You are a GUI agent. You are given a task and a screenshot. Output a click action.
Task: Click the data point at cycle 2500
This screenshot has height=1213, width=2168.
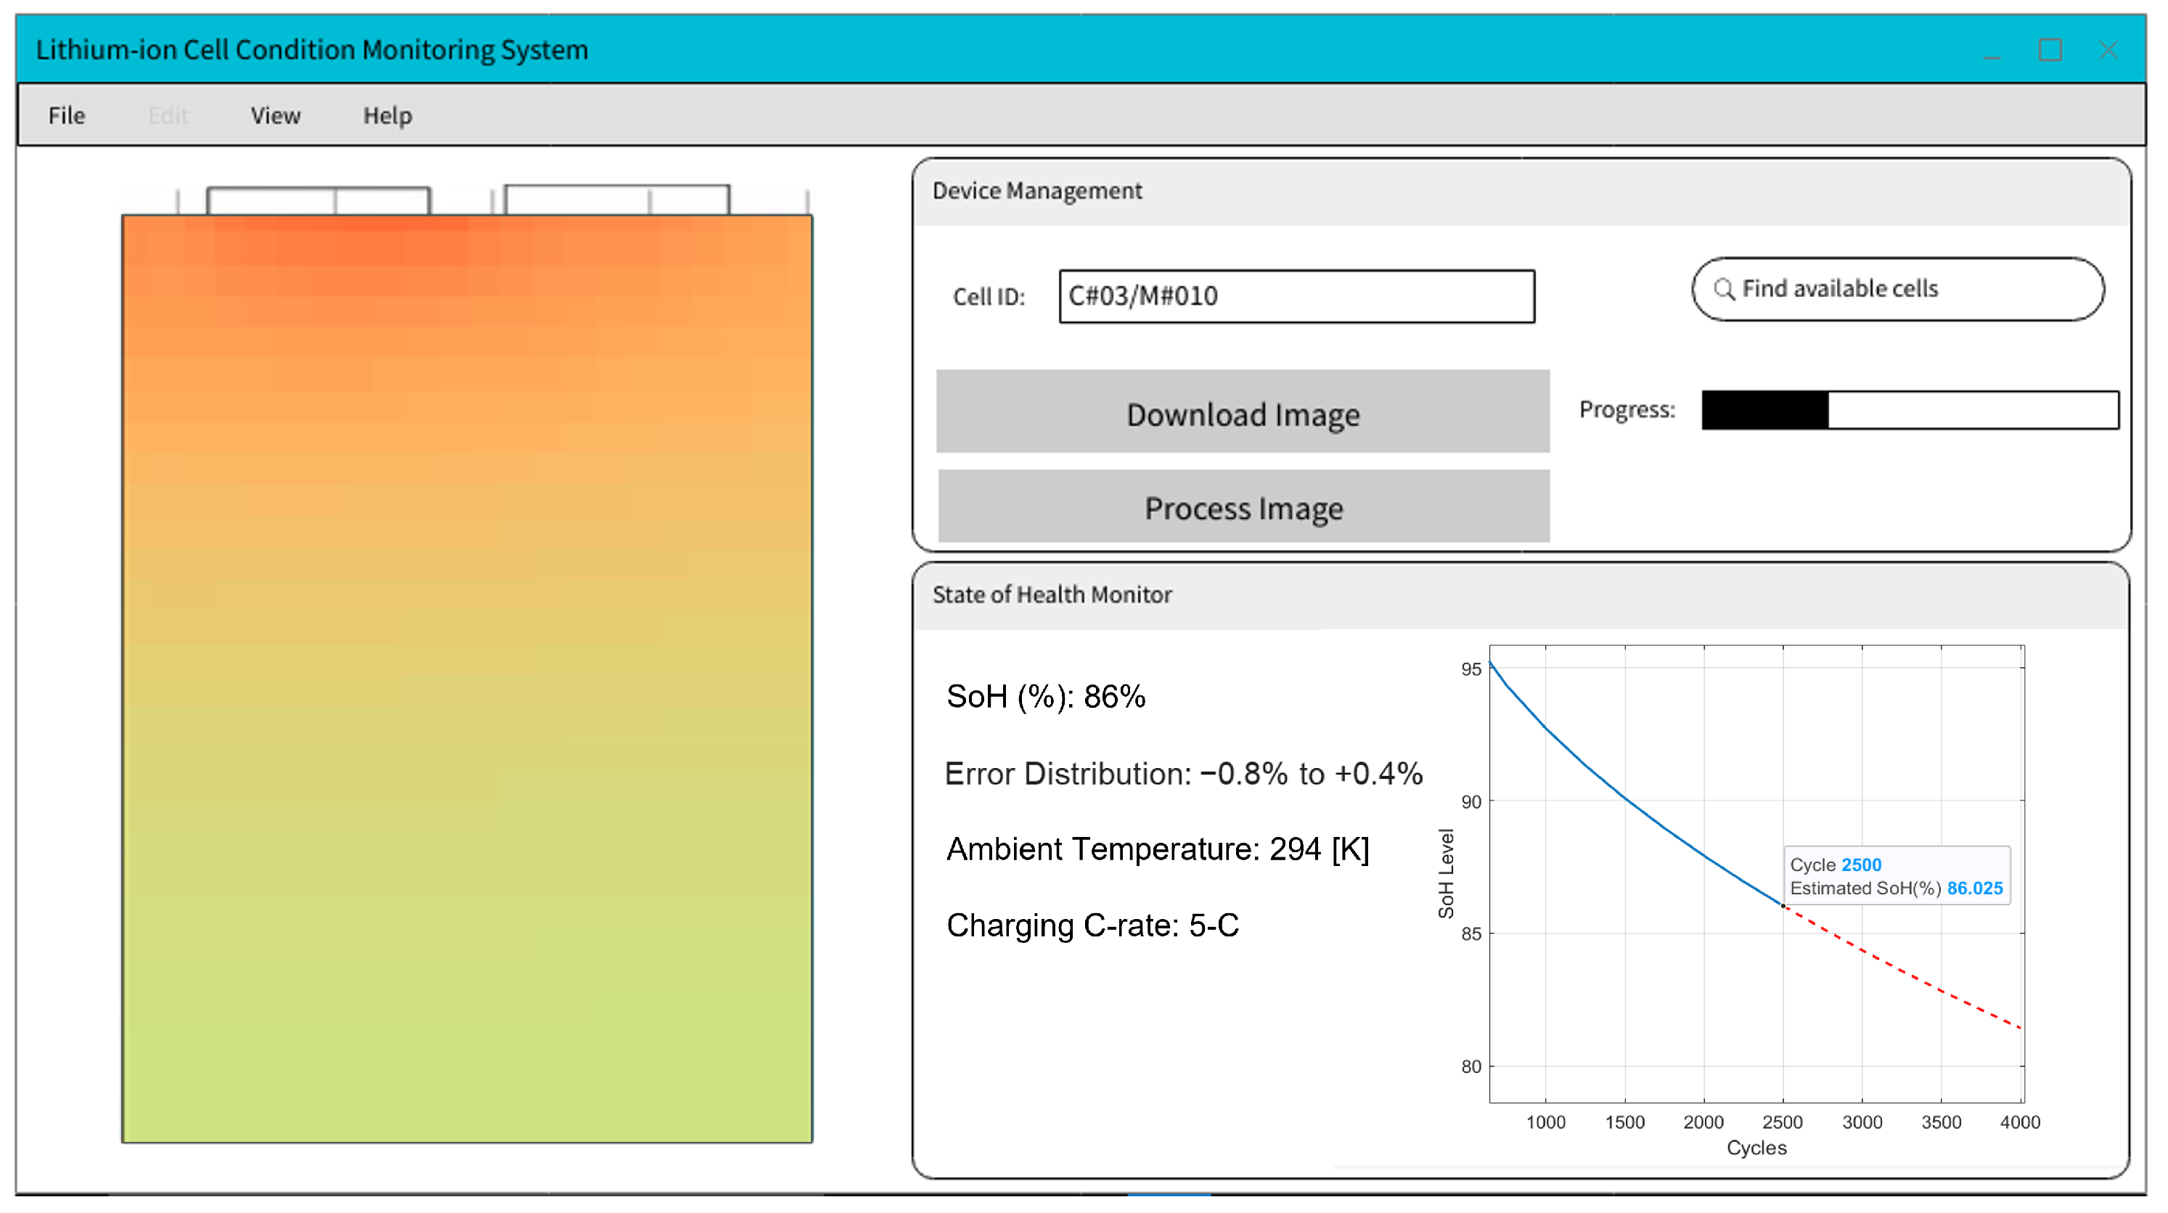[x=1783, y=906]
